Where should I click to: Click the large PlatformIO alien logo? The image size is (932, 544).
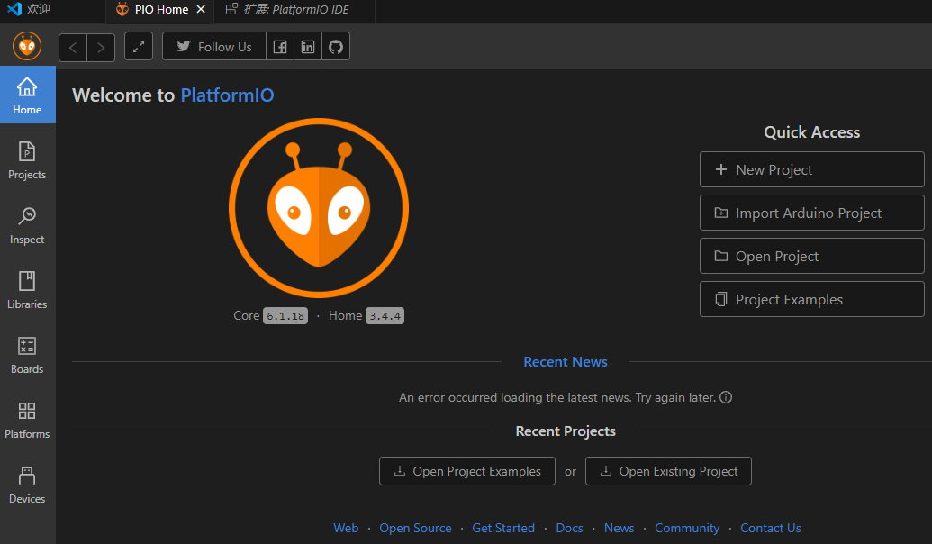[319, 207]
